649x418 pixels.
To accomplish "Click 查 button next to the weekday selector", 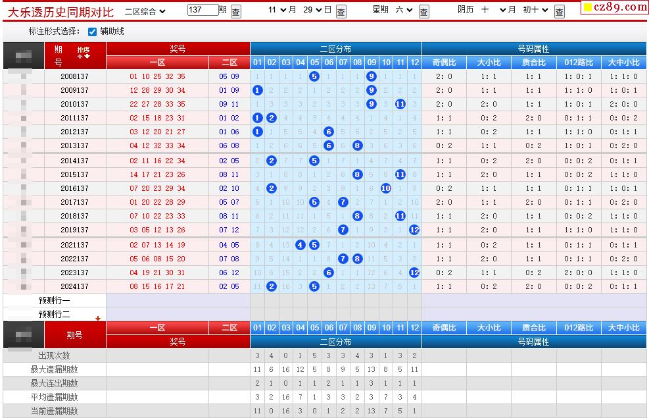I will (x=423, y=12).
